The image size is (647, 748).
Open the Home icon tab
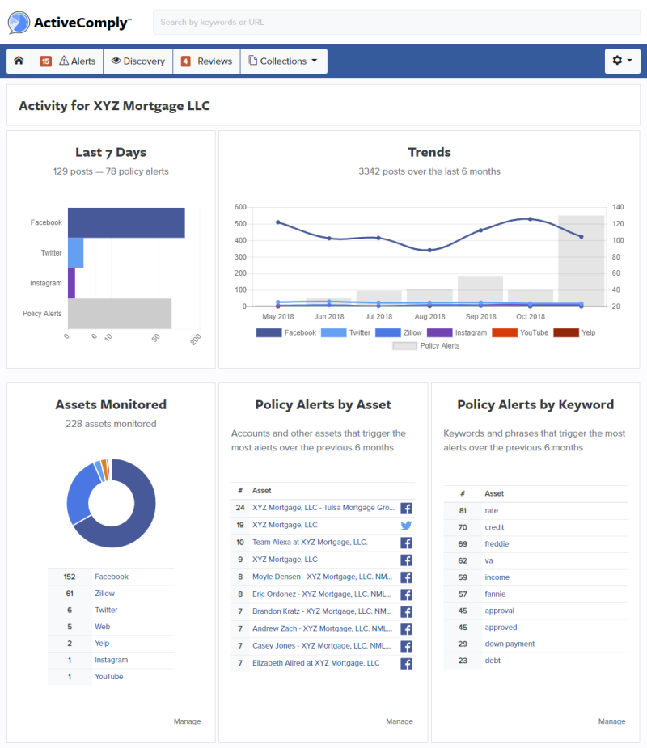(x=19, y=61)
